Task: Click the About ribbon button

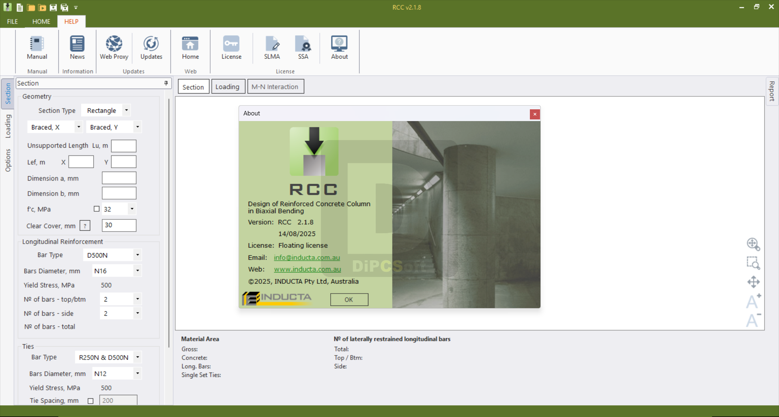Action: 339,48
